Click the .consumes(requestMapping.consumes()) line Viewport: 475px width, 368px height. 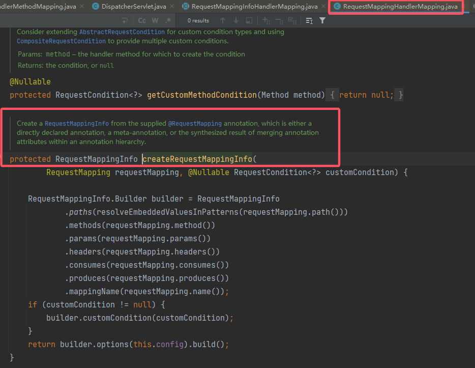coord(146,265)
